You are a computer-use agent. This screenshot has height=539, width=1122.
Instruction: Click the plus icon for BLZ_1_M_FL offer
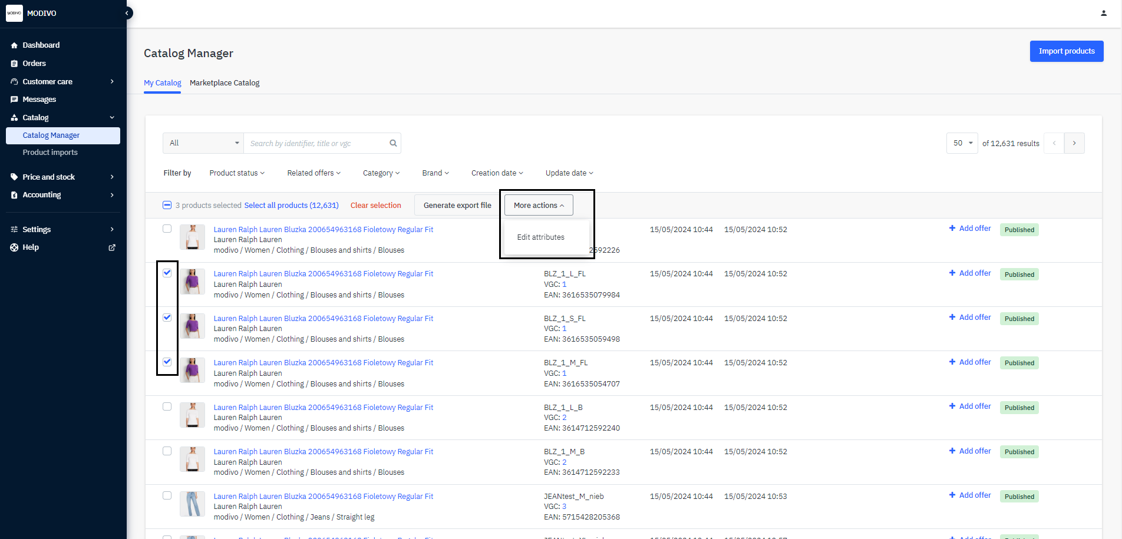pyautogui.click(x=952, y=362)
